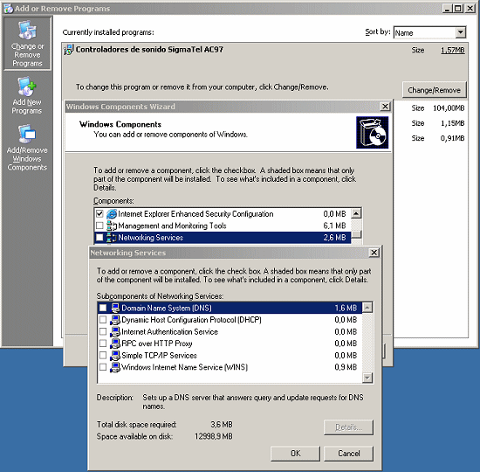Cancel the Networking Services dialog

click(x=348, y=454)
